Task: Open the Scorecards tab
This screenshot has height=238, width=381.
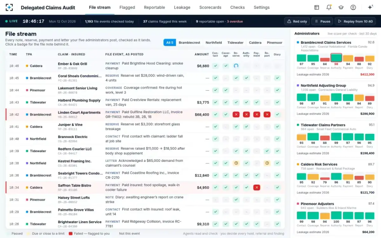Action: [x=211, y=7]
